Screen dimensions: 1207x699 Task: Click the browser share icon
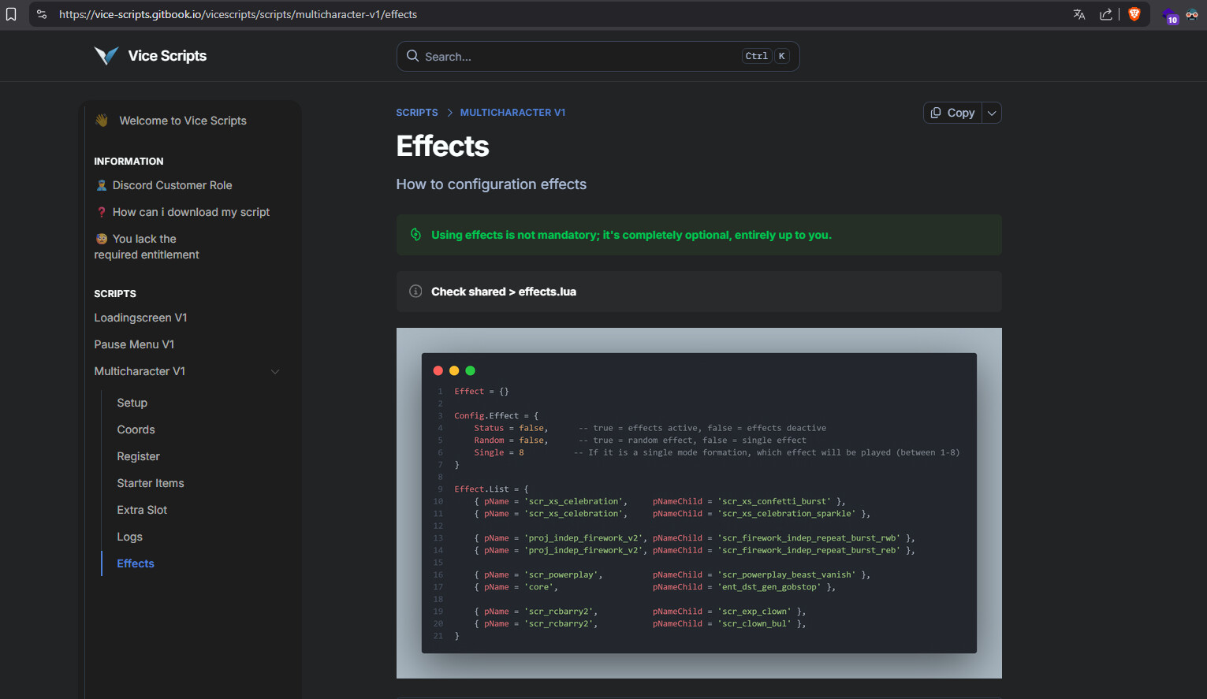pos(1106,14)
